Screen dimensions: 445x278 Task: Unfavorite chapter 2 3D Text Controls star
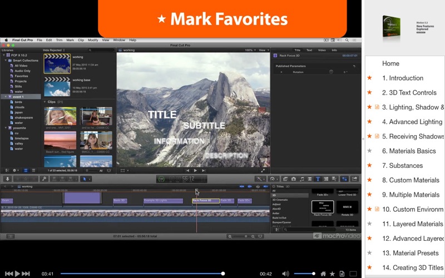[x=369, y=92]
